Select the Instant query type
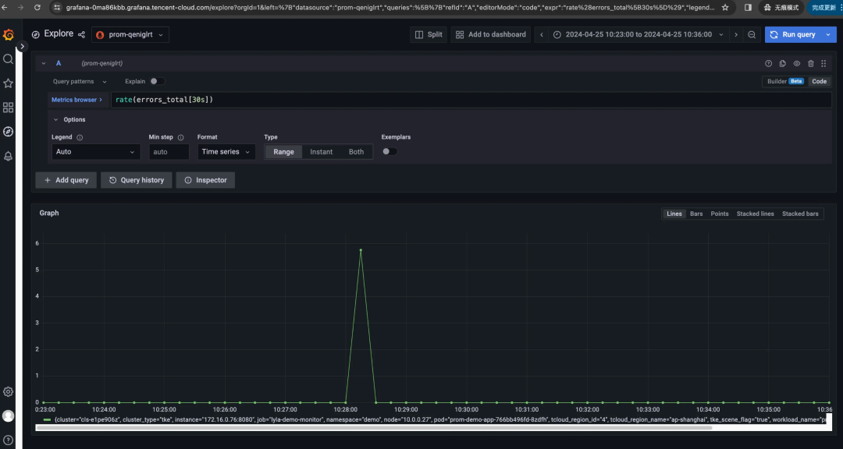Image resolution: width=843 pixels, height=449 pixels. coord(322,152)
